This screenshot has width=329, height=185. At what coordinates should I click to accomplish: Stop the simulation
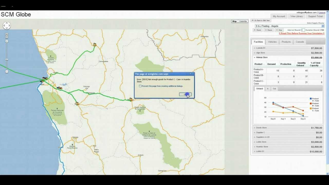point(279,30)
